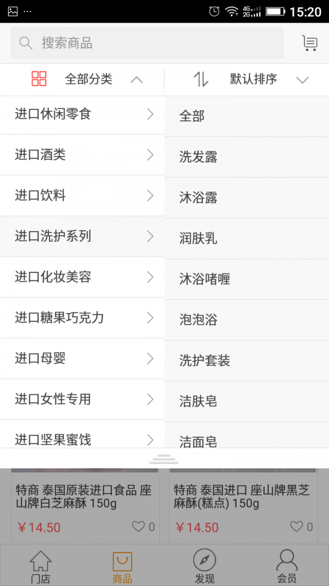Expand the 进口化妆美容 category
The image size is (329, 586).
(x=82, y=277)
